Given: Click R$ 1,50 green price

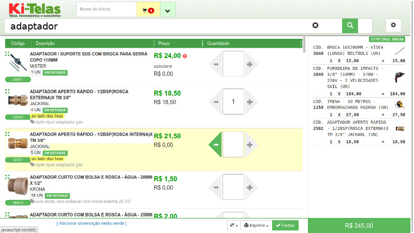Looking at the screenshot, I should coord(165,179).
